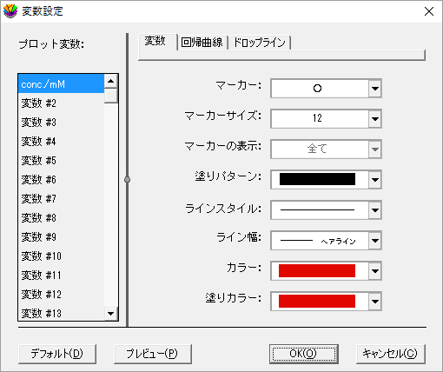The height and width of the screenshot is (372, 443).
Task: Click the black 塗りパターン swatch
Action: 317,179
